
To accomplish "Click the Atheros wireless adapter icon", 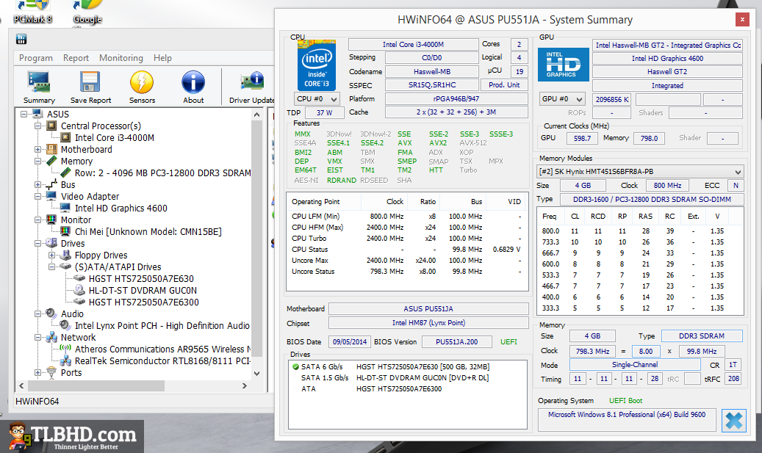I will click(x=65, y=349).
